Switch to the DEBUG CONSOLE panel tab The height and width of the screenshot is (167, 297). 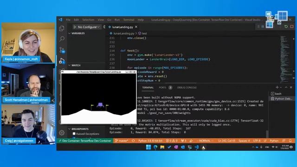pos(187,88)
